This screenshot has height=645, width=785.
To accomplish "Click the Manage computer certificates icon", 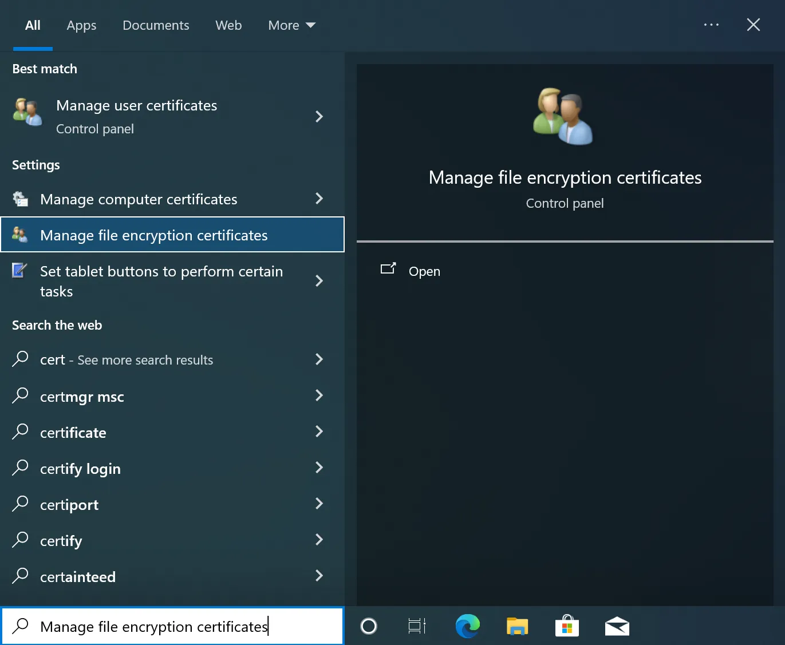I will point(20,199).
